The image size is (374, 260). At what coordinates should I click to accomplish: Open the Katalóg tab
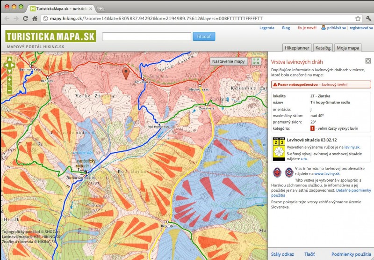point(323,48)
